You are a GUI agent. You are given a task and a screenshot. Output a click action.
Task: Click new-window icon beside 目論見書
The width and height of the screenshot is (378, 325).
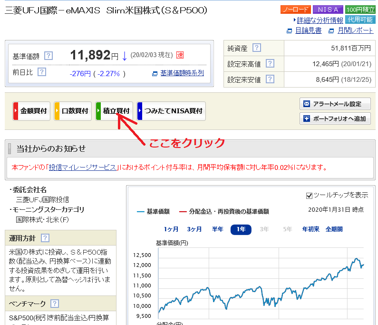[x=289, y=31]
